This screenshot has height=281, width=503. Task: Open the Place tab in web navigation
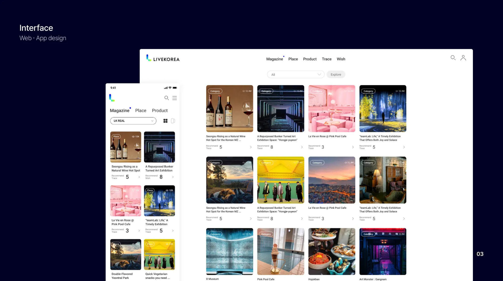tap(293, 59)
